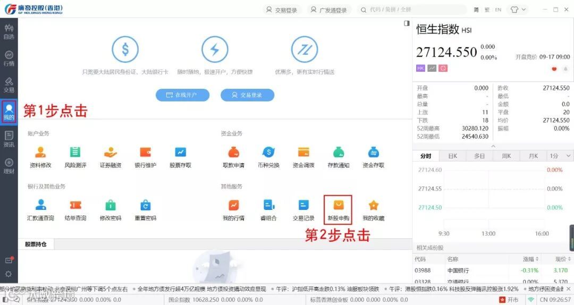This screenshot has height=305, width=574.
Task: Click the 开市 market status indicator
Action: (x=509, y=300)
